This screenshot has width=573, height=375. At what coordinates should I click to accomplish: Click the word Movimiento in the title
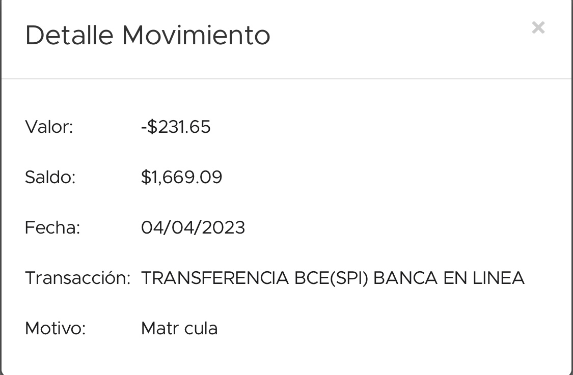point(196,36)
